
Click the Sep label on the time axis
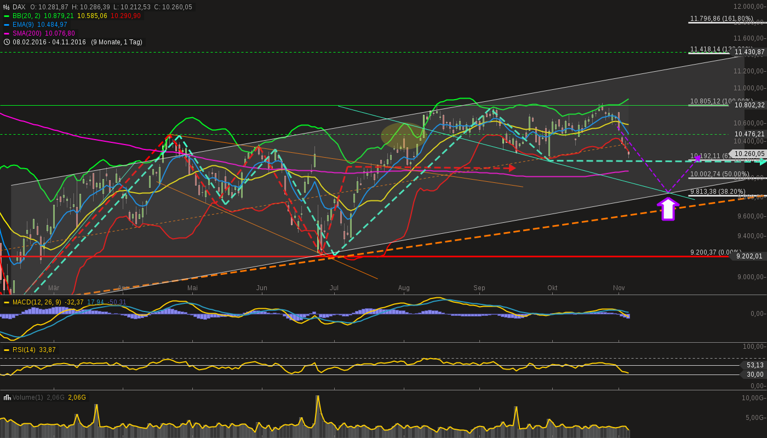[479, 288]
